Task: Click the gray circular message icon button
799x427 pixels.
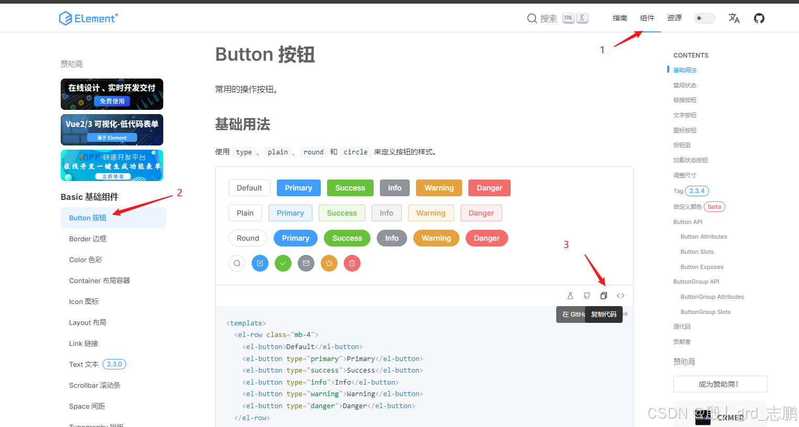Action: tap(306, 263)
